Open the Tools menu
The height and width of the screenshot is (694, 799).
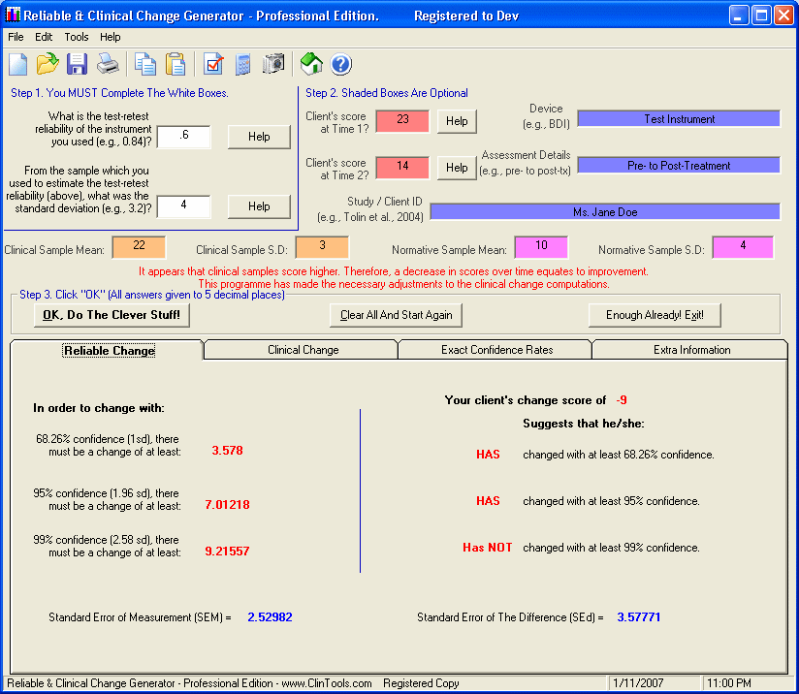pos(77,37)
